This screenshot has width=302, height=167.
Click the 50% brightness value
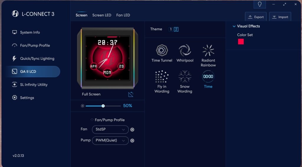127,106
